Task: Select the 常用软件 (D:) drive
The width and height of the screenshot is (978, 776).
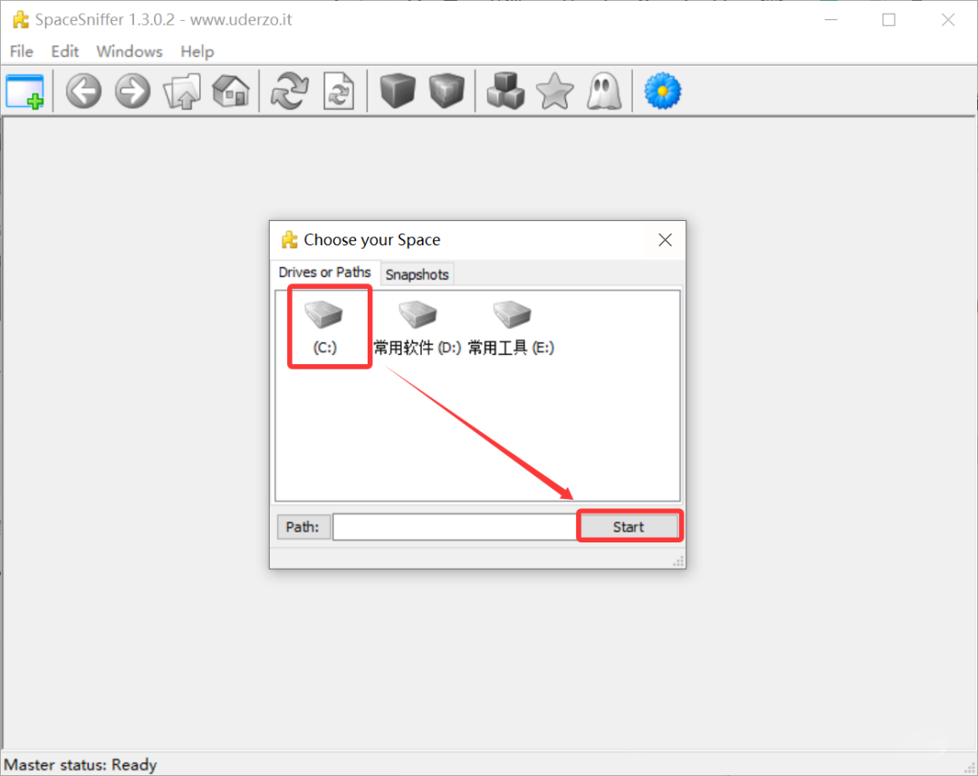Action: (x=417, y=328)
